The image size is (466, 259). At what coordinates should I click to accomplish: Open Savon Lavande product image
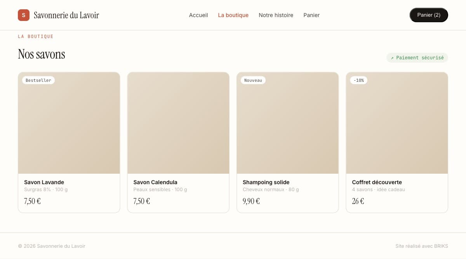click(x=69, y=123)
